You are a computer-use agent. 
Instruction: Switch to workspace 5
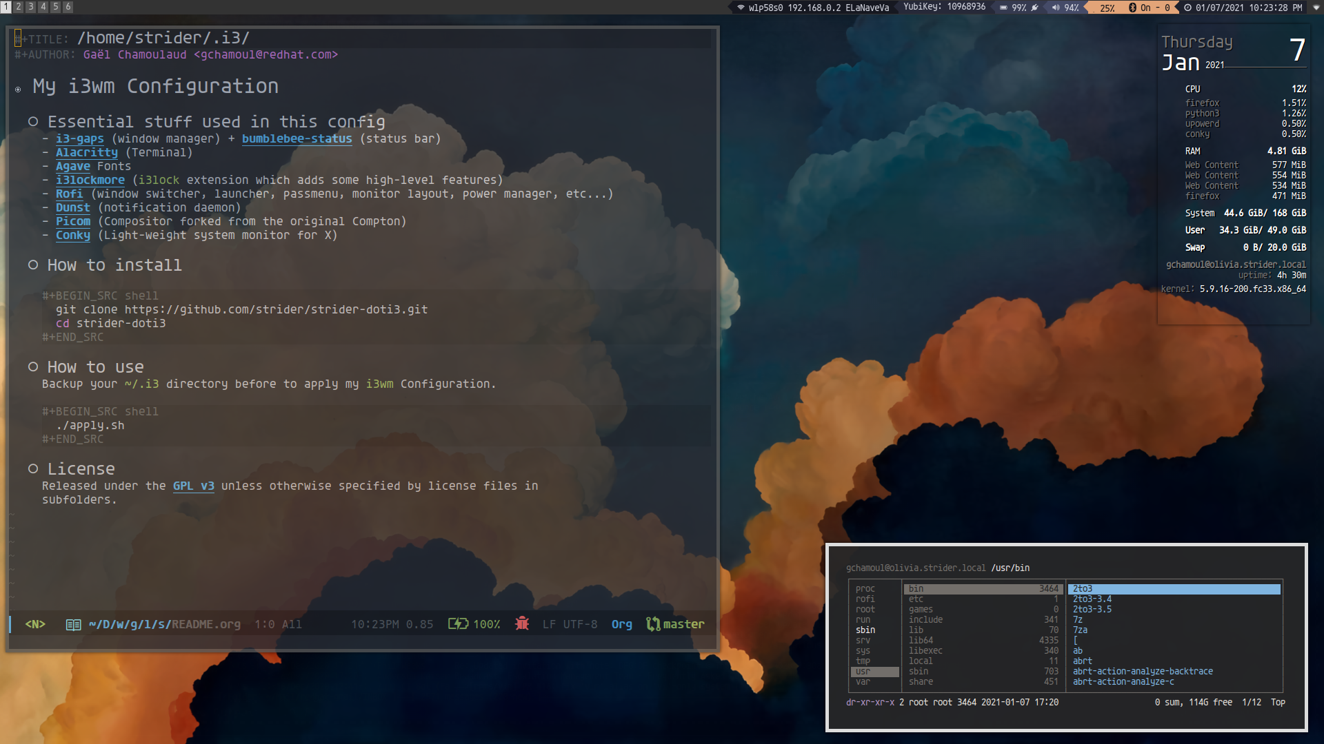click(x=56, y=7)
